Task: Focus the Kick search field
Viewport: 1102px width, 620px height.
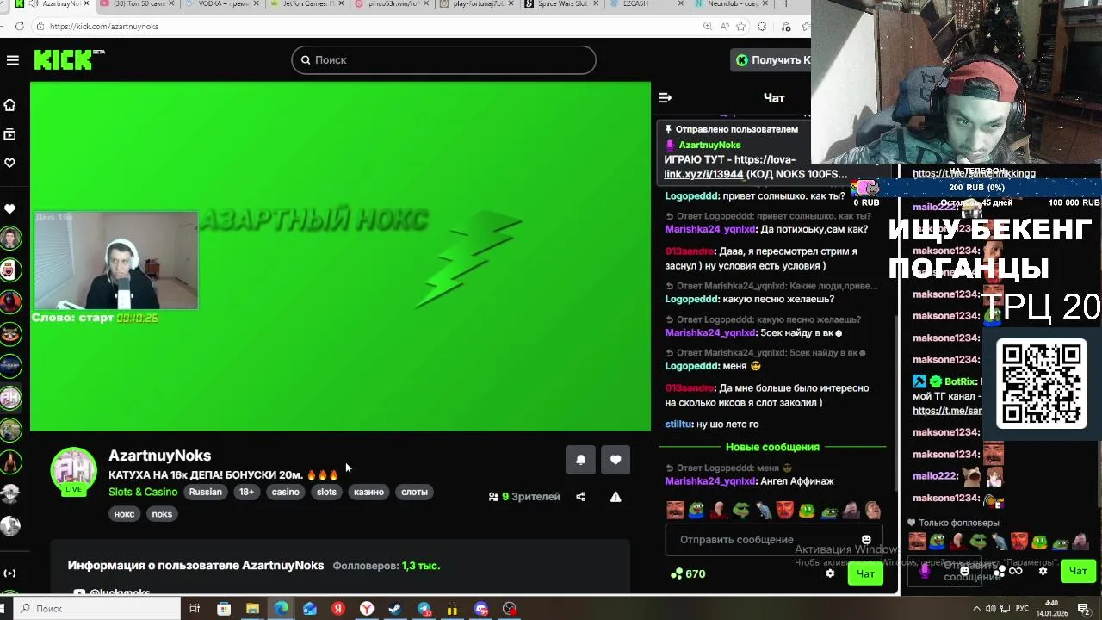Action: tap(443, 59)
